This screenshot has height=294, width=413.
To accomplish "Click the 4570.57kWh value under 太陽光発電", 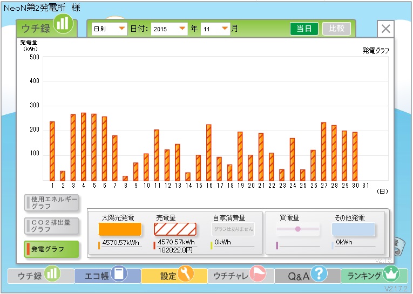I will pyautogui.click(x=120, y=243).
